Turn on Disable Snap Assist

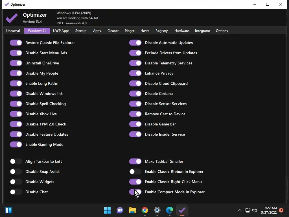[x=16, y=172]
